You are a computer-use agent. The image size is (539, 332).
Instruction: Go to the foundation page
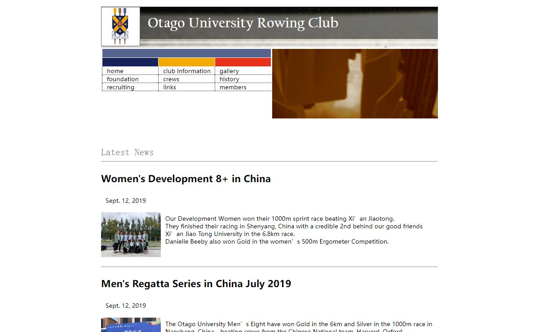123,79
